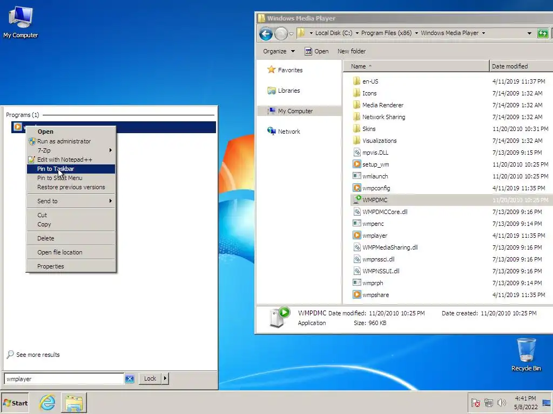Image resolution: width=553 pixels, height=414 pixels.
Task: Open the volume speaker tray icon
Action: pos(501,402)
